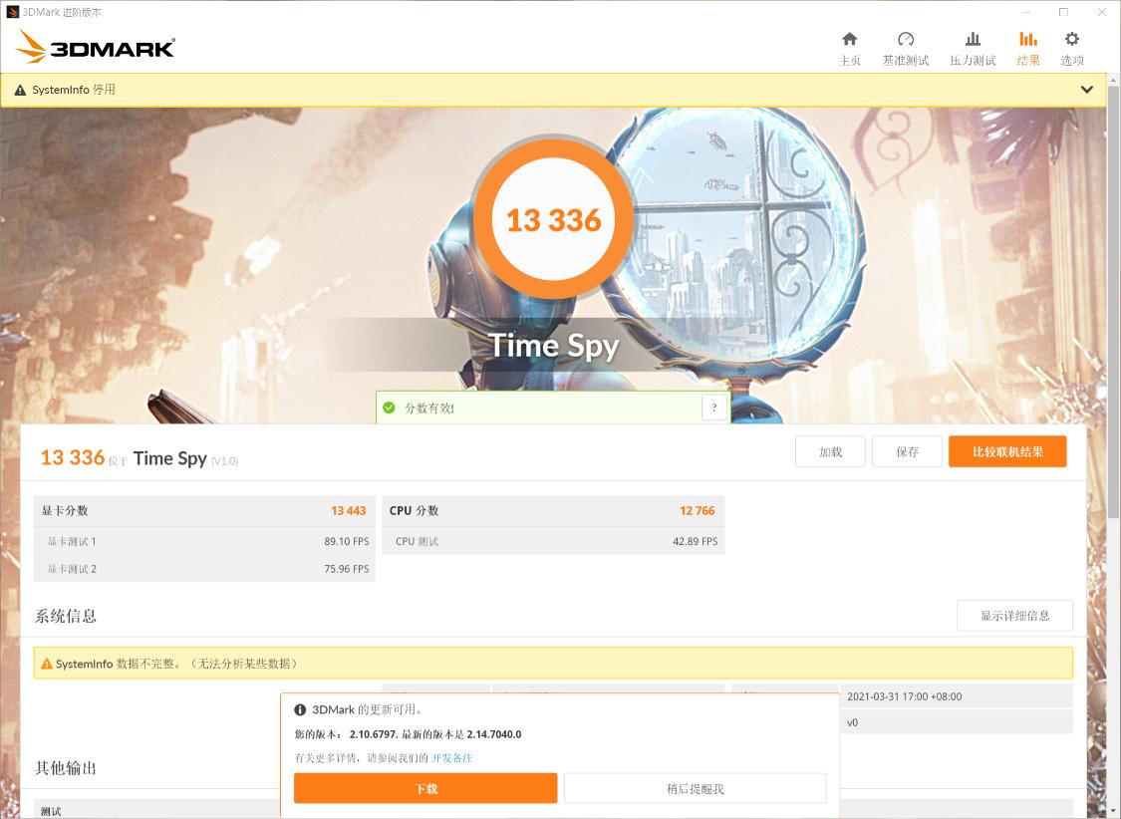Click the CPU score value 12 766
Screen dimensions: 1121x819
pyautogui.click(x=698, y=510)
